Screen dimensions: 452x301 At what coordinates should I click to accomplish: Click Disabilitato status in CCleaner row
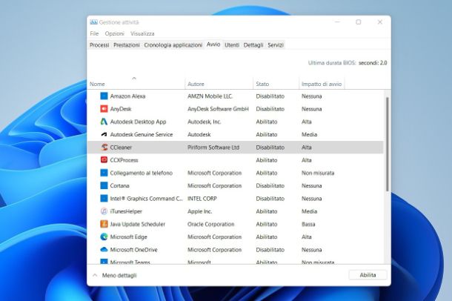(x=270, y=148)
